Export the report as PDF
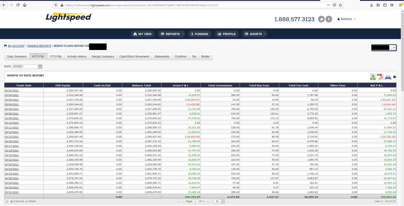The image size is (404, 206). (x=381, y=77)
